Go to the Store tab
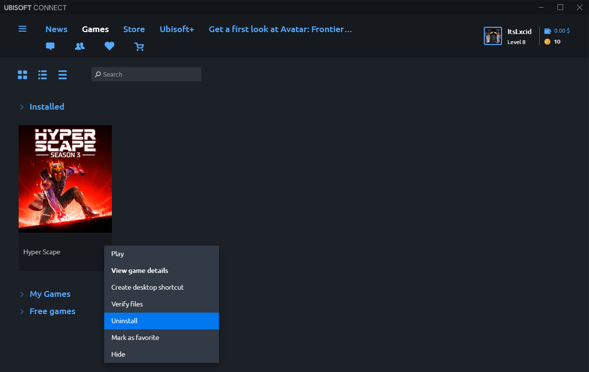The height and width of the screenshot is (372, 589). (134, 29)
